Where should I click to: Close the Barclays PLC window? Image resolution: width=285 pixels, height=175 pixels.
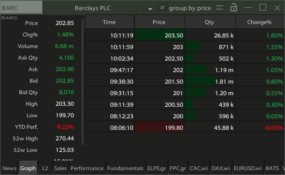277,8
